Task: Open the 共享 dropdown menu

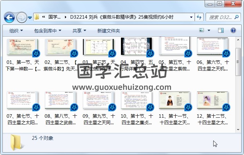Action: point(79,31)
